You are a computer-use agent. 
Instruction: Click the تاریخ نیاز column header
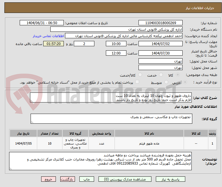tap(23, 133)
